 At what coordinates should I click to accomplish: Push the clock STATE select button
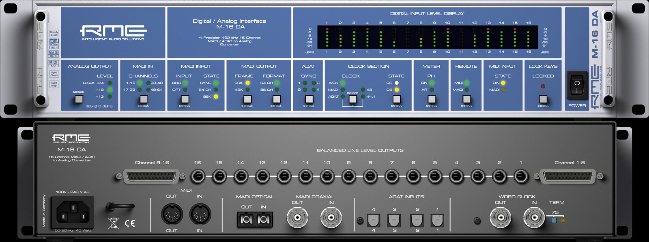(x=397, y=99)
